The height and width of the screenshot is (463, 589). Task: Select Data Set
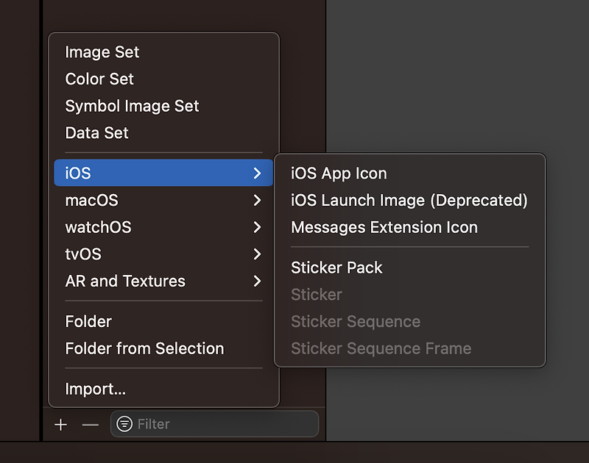(x=96, y=133)
